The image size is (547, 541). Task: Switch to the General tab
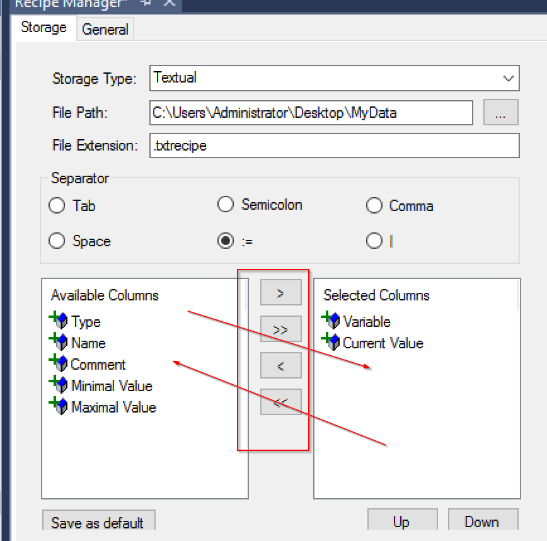pos(105,29)
